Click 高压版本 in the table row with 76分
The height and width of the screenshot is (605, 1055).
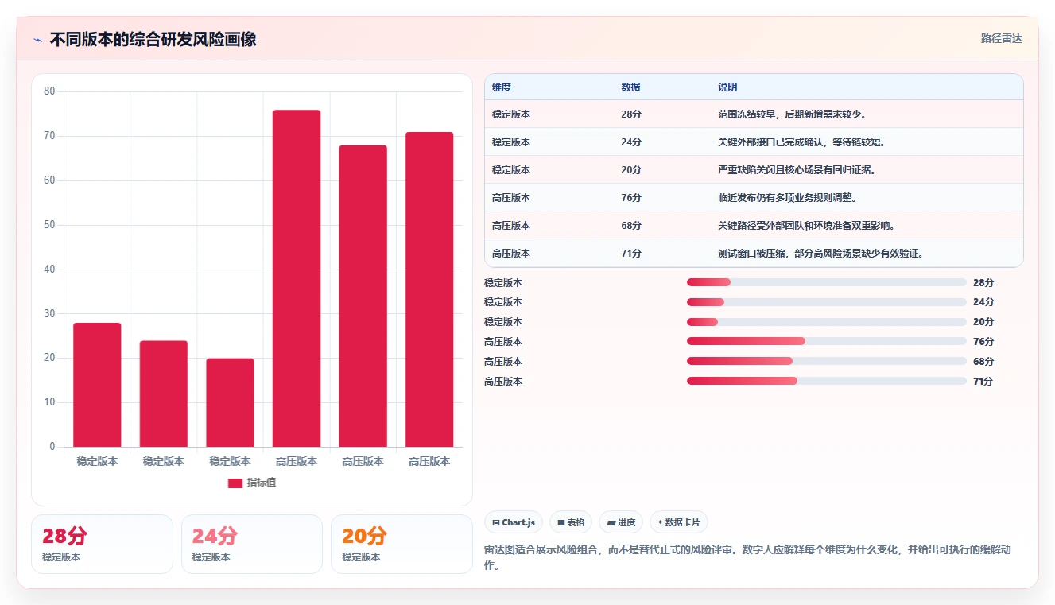[x=511, y=198]
